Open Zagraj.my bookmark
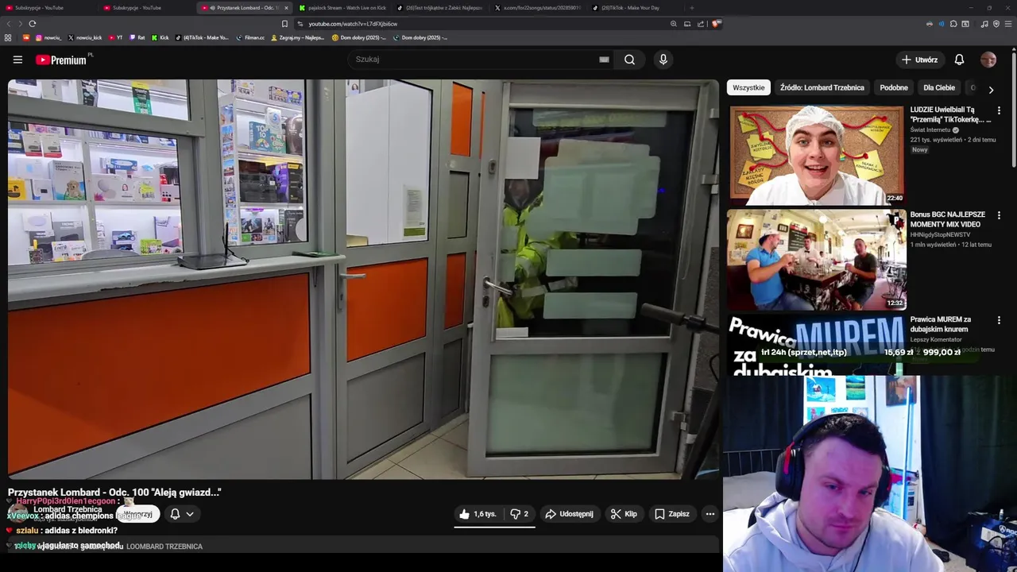 tap(297, 37)
